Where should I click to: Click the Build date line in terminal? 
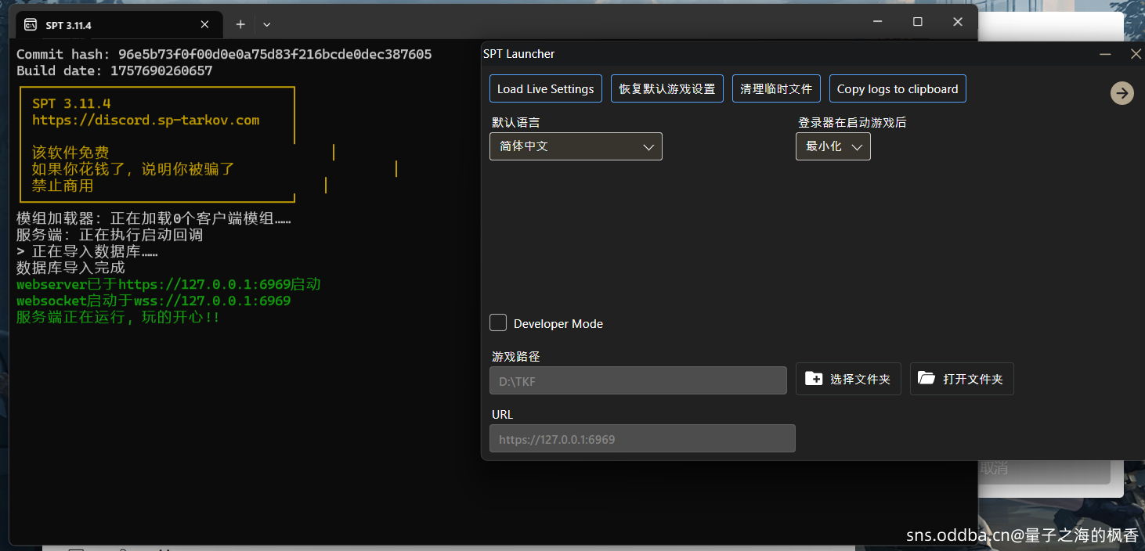coord(114,71)
